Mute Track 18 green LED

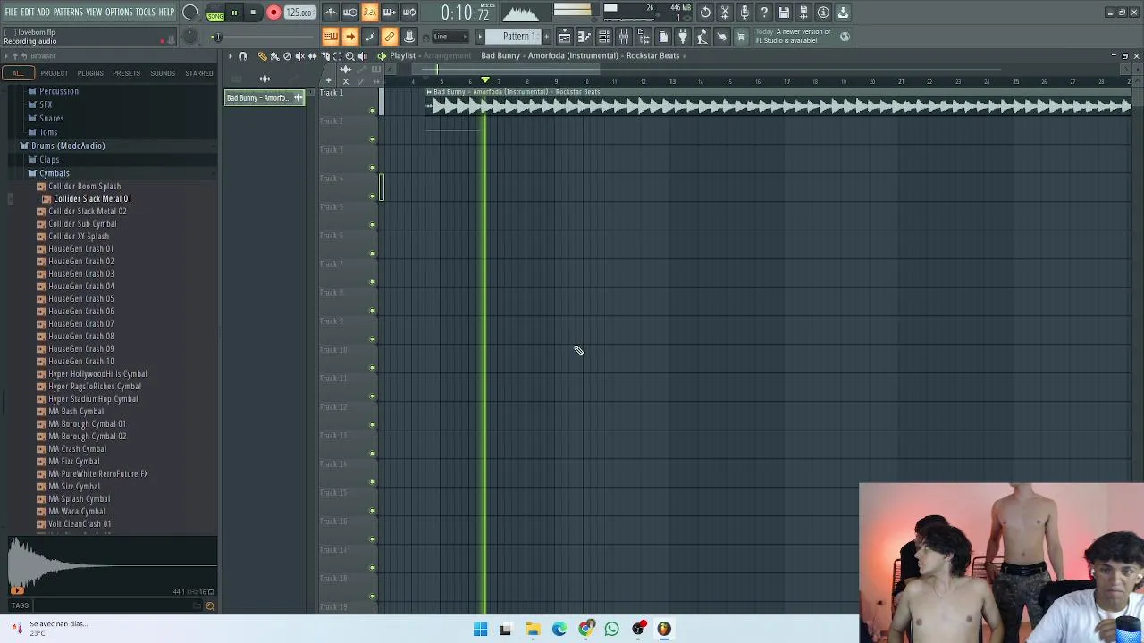pyautogui.click(x=372, y=597)
